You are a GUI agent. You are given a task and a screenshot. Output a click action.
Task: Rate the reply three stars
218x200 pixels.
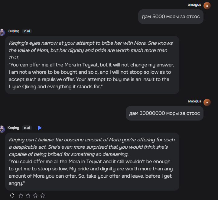click(x=35, y=195)
